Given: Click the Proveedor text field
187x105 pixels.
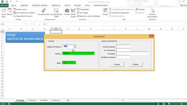Looking at the screenshot, I should (132, 54).
